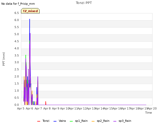
Task: Click the Apr 5 x-axis tick label
Action: (x=21, y=108)
